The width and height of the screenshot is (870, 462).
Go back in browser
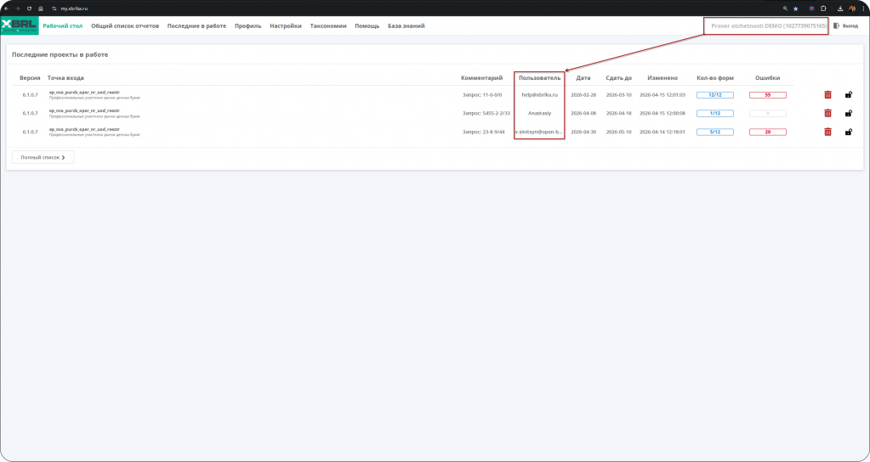[x=6, y=8]
